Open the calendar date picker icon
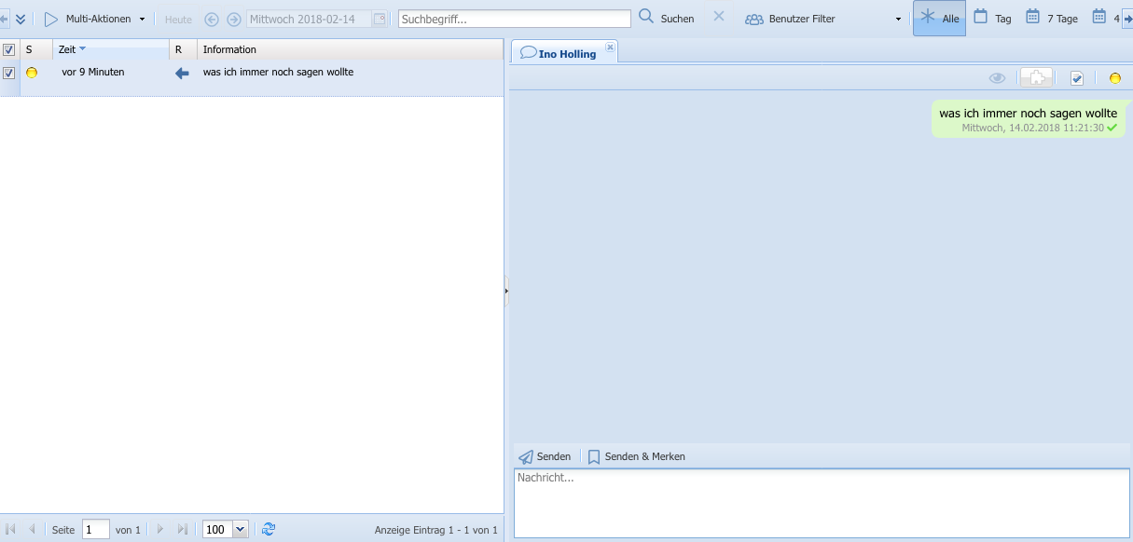1133x542 pixels. coord(379,19)
